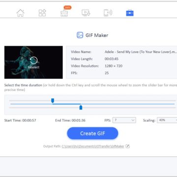177x177 pixels.
Task: Click the start time slider handle
Action: (53, 100)
